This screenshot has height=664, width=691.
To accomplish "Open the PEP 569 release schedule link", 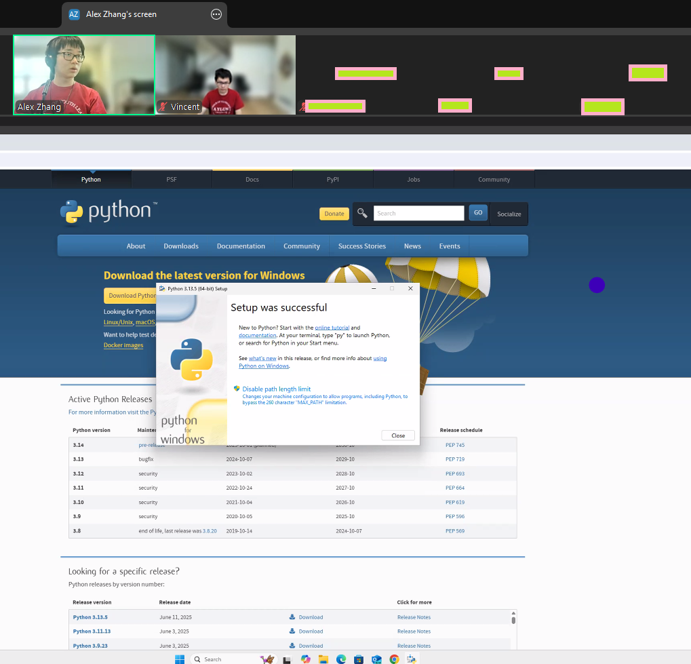I will tap(455, 531).
